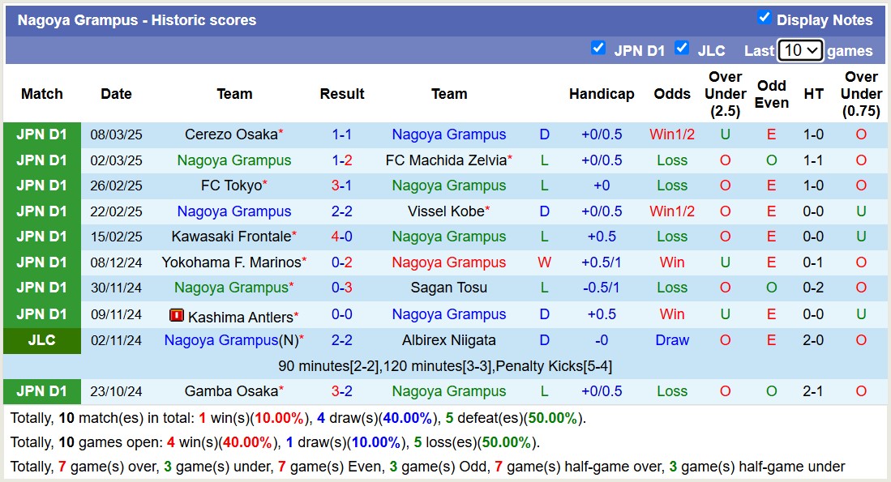The width and height of the screenshot is (891, 482).
Task: Select the Vissel Kobe team link
Action: click(x=446, y=211)
